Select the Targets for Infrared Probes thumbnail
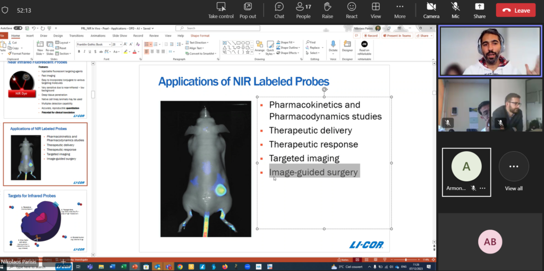 click(46, 222)
